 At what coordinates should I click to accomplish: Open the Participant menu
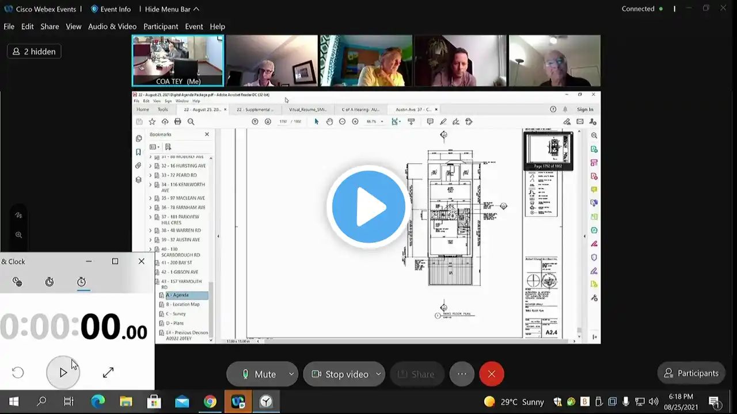tap(161, 26)
